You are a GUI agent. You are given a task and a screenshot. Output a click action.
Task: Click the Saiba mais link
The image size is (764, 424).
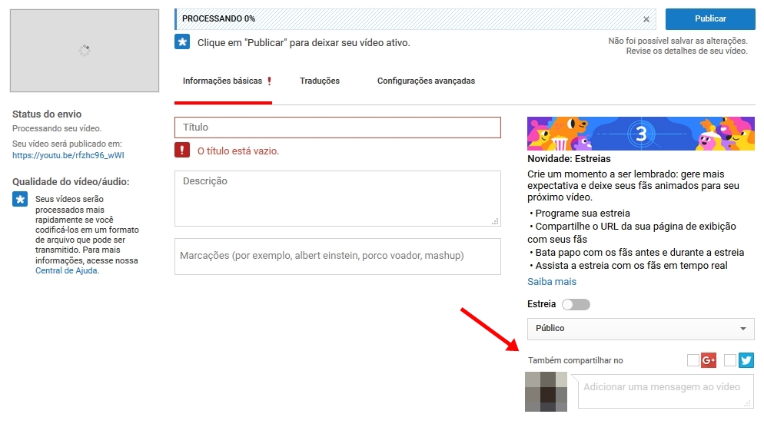(552, 281)
